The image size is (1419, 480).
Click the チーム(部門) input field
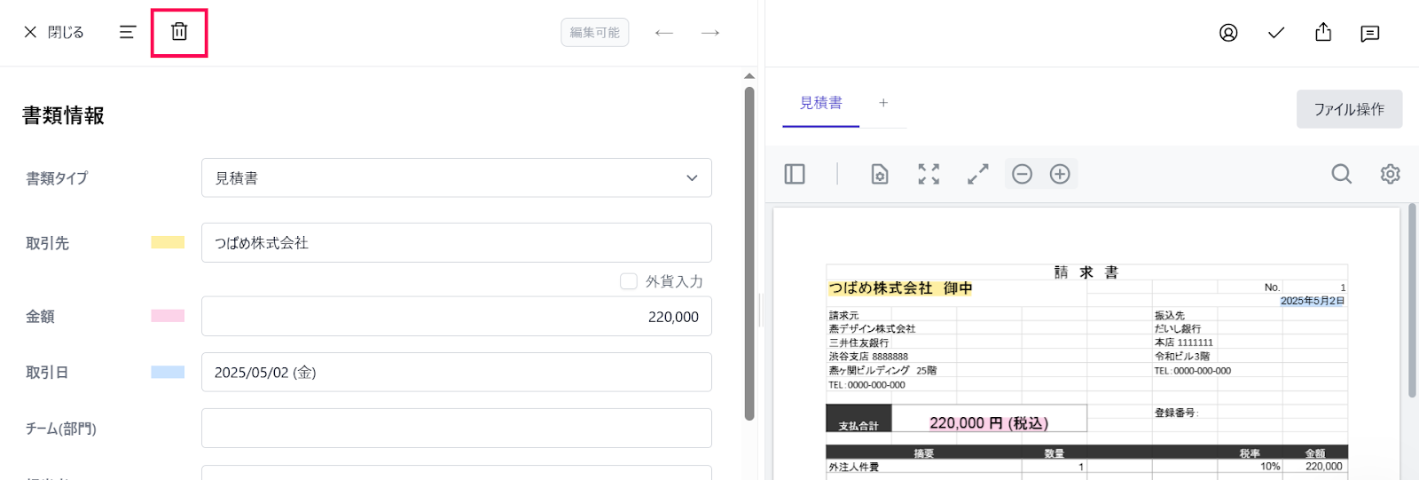(x=457, y=428)
